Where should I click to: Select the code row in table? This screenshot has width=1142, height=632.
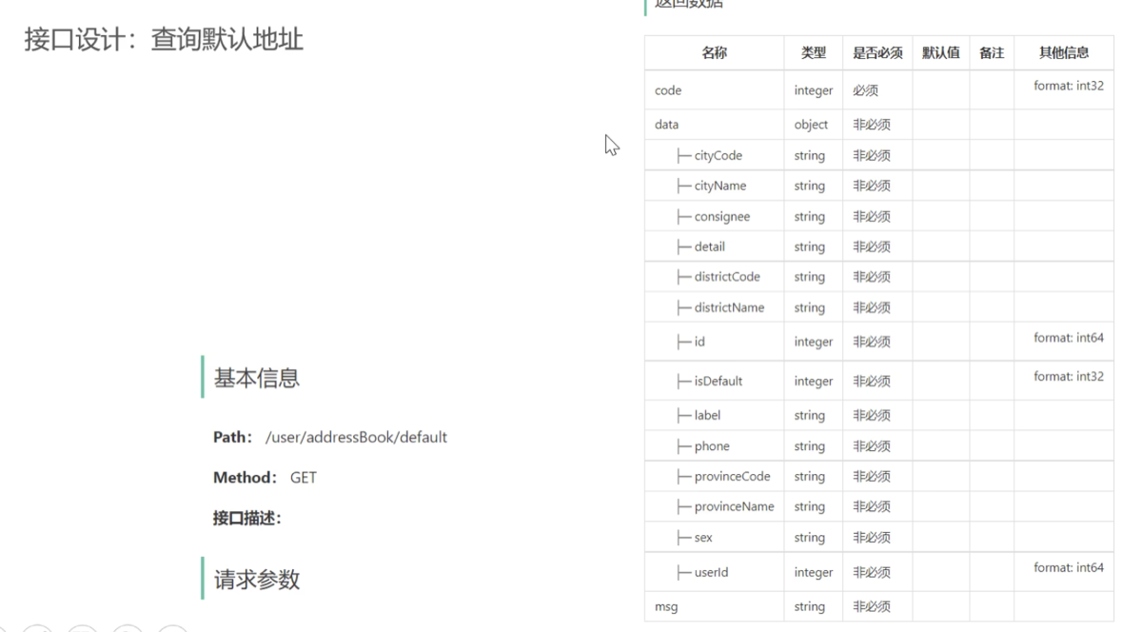pyautogui.click(x=879, y=90)
